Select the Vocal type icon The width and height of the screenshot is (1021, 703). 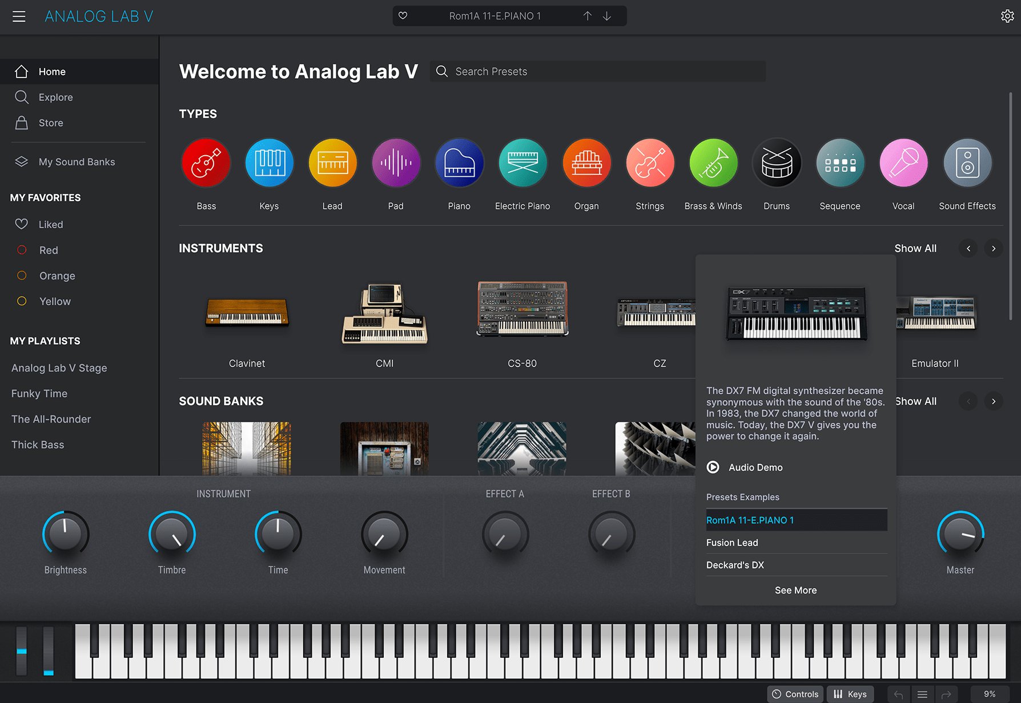click(903, 162)
